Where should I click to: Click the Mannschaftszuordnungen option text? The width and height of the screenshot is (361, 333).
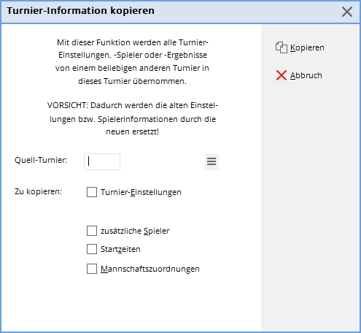[x=150, y=269]
